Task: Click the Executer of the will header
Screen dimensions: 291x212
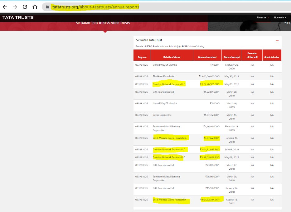Action: 252,55
